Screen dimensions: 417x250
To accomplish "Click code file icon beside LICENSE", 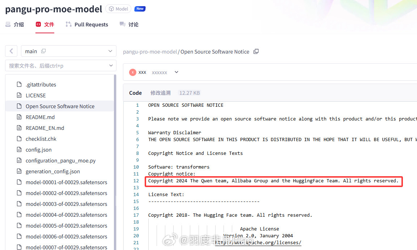I will [19, 95].
